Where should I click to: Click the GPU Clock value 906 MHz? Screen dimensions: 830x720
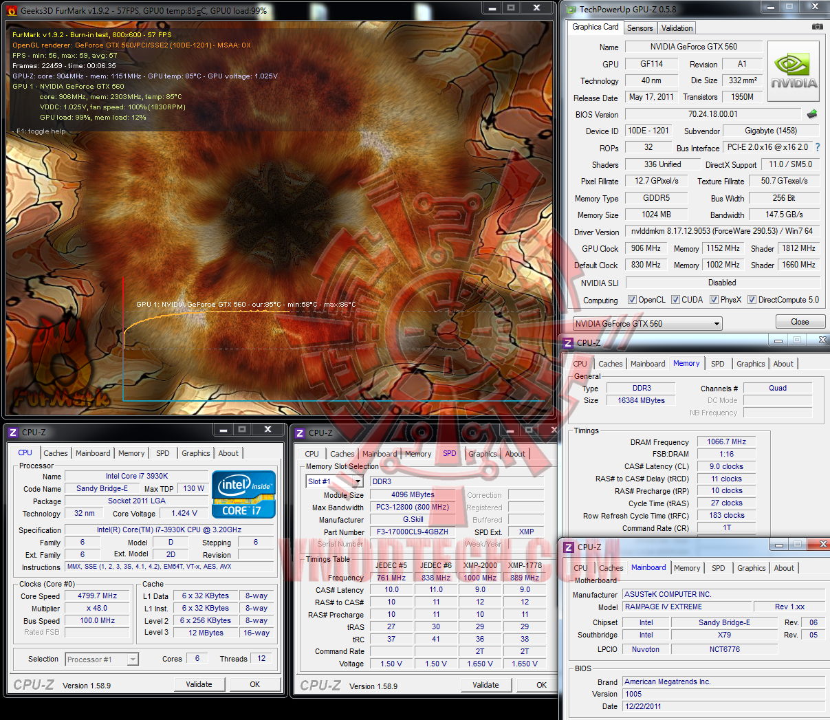coord(646,248)
